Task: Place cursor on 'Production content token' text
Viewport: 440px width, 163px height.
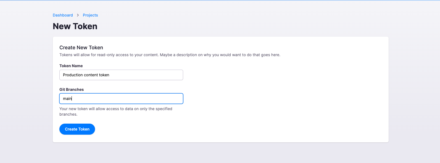Action: (x=86, y=75)
